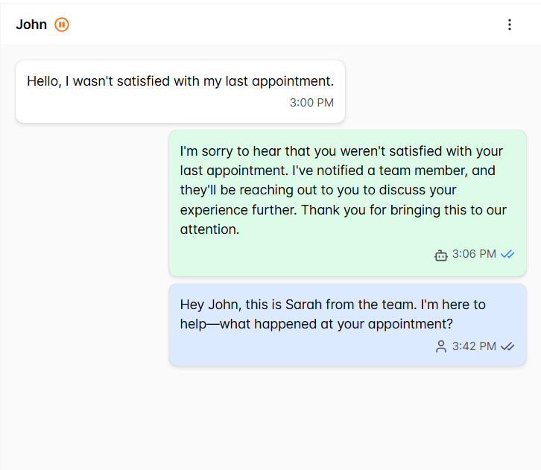The width and height of the screenshot is (541, 470).
Task: Select Sarah's blue message bubble
Action: tap(347, 325)
